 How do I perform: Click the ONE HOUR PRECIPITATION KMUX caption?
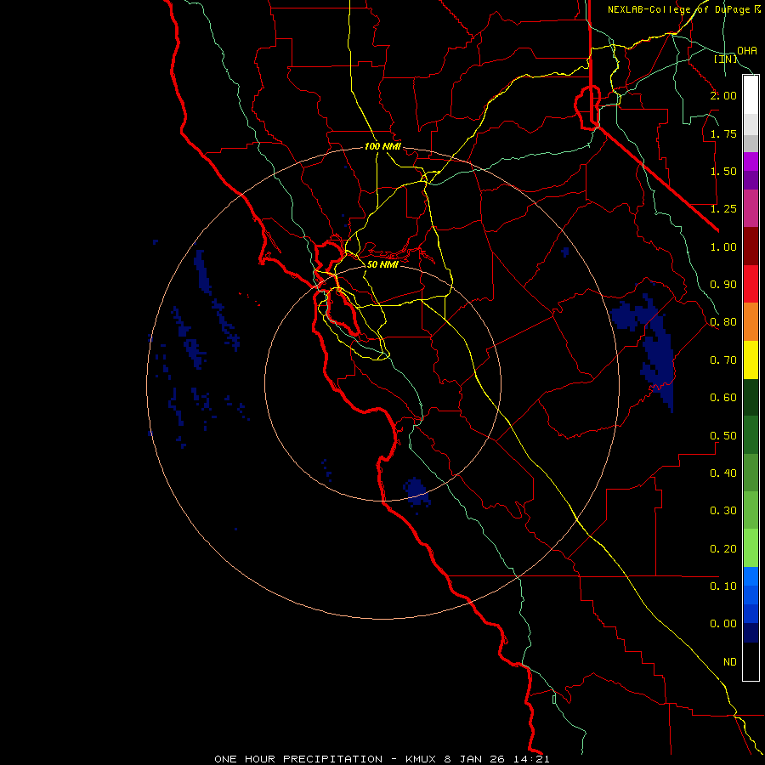[382, 759]
